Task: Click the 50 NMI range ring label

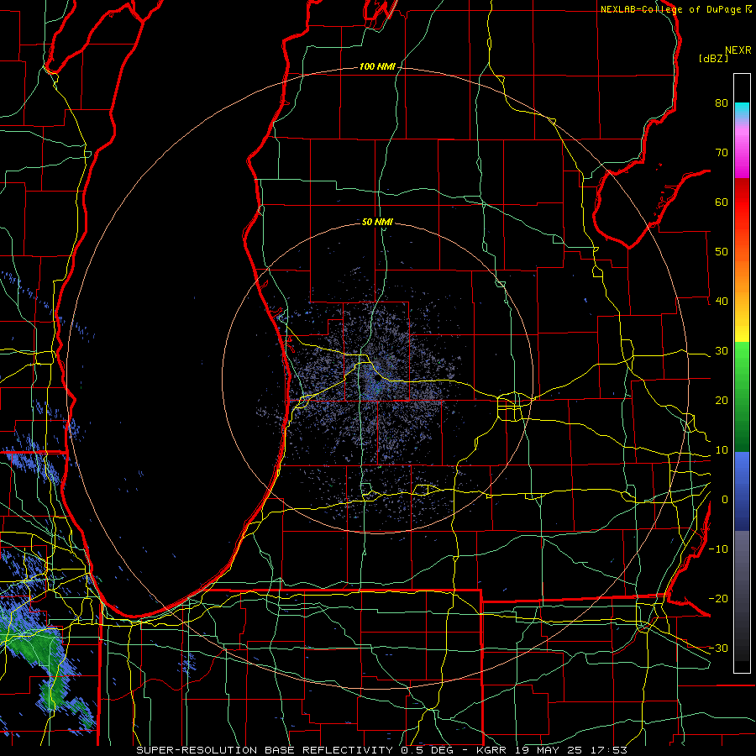Action: (x=377, y=222)
